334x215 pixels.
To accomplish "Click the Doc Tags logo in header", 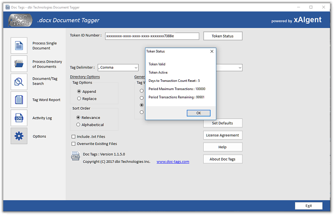I will tap(20, 20).
